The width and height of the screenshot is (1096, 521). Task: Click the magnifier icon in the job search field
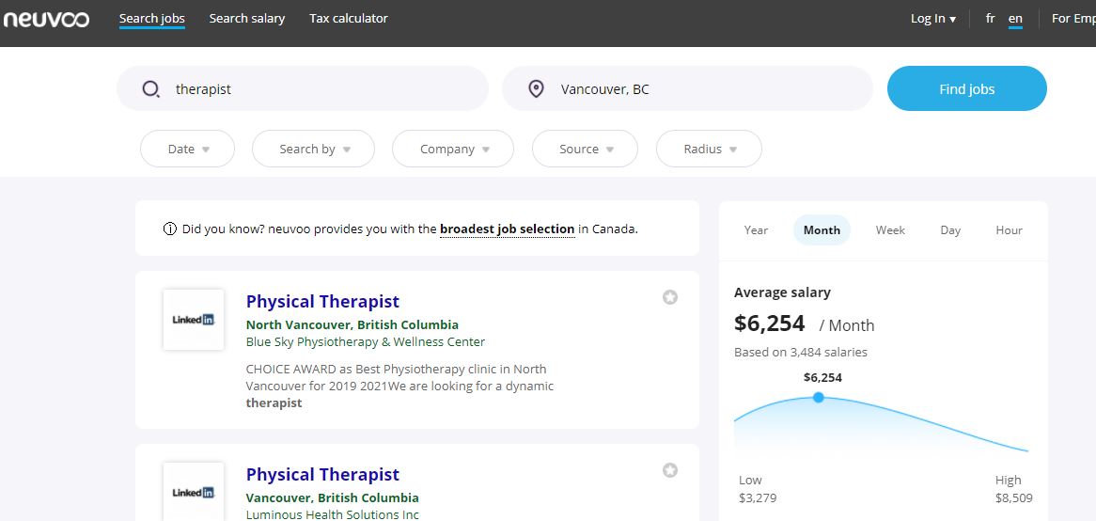click(x=150, y=88)
